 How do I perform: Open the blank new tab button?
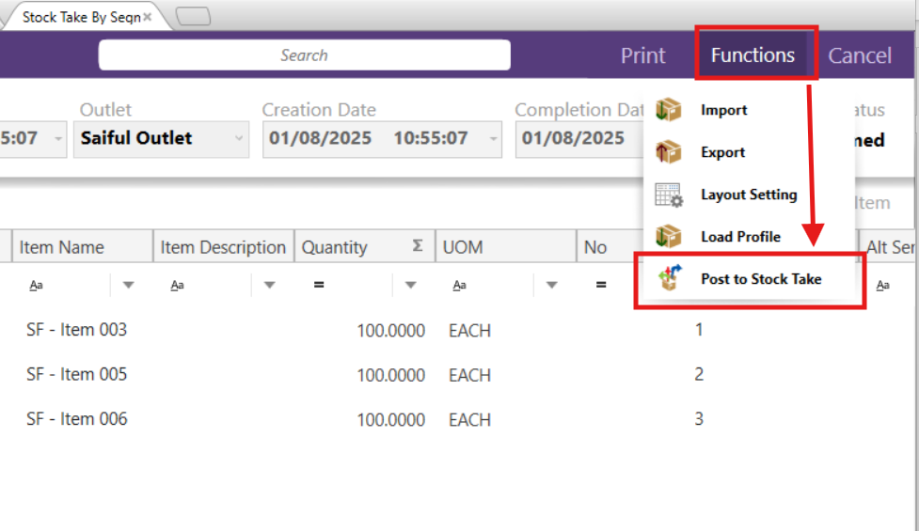tap(193, 17)
